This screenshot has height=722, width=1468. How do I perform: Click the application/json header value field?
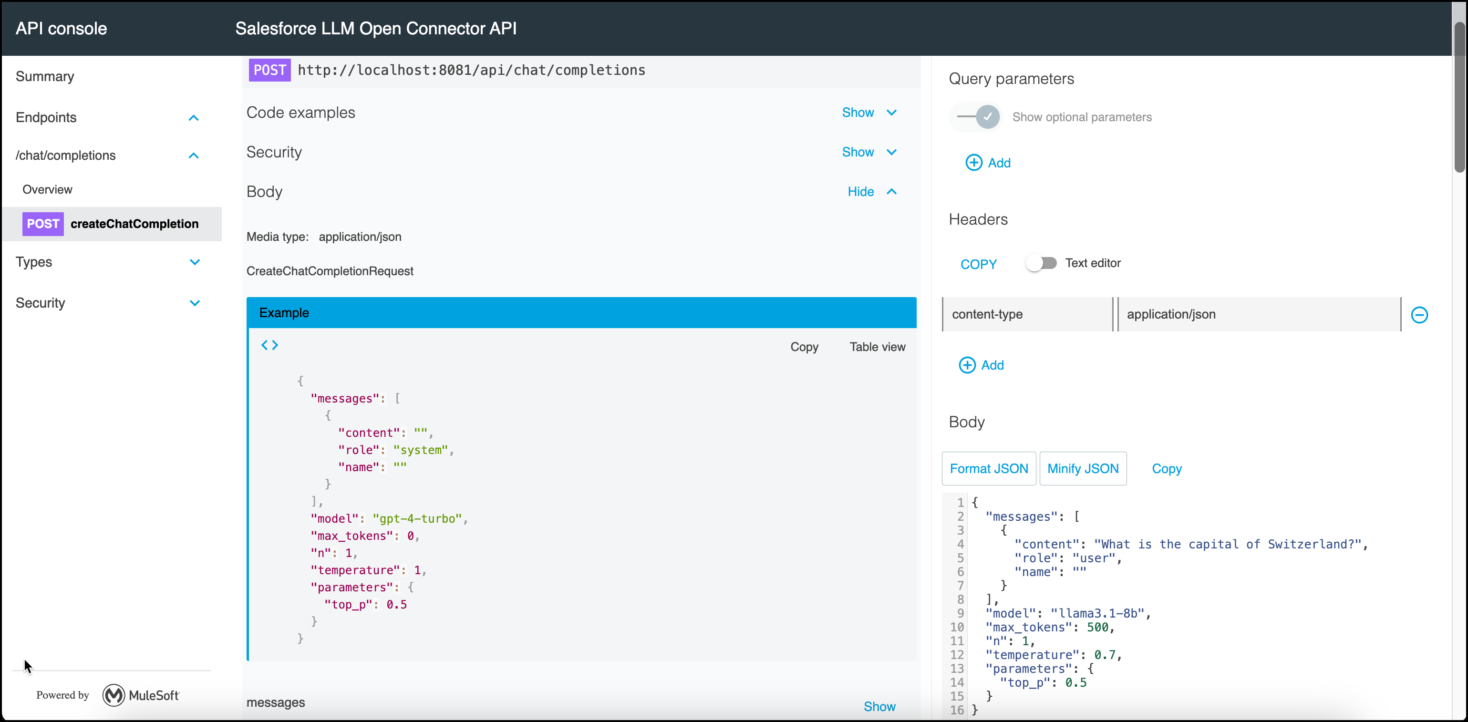pyautogui.click(x=1259, y=314)
